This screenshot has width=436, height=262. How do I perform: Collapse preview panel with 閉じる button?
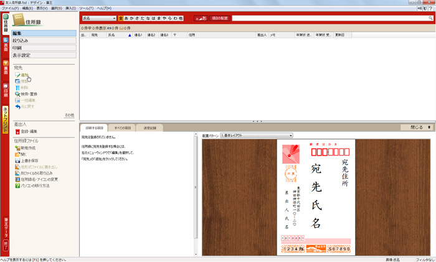[417, 127]
